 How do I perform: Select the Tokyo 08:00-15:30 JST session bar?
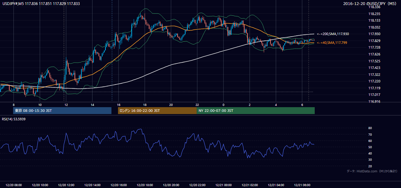click(62, 111)
